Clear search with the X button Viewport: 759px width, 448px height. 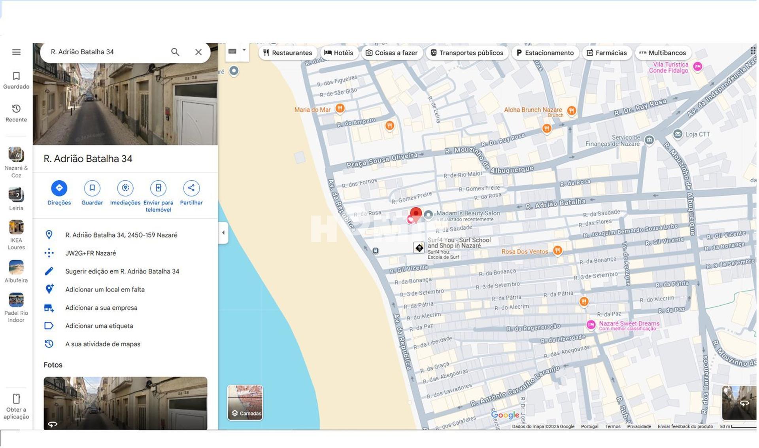(x=198, y=52)
